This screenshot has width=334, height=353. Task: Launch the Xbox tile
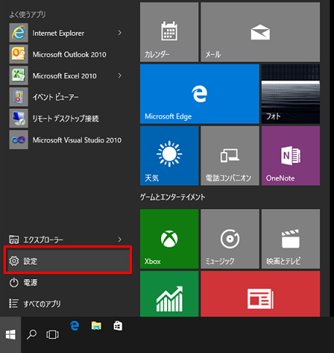coord(169,239)
